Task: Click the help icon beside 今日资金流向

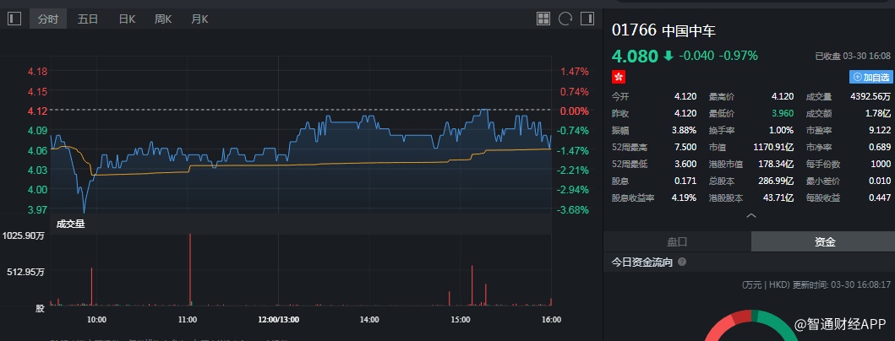Action: pos(682,263)
